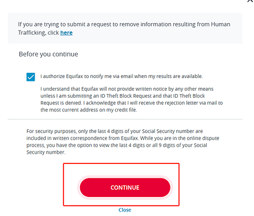Click the gray Human Trafficking notice banner
The height and width of the screenshot is (216, 254).
pyautogui.click(x=125, y=28)
